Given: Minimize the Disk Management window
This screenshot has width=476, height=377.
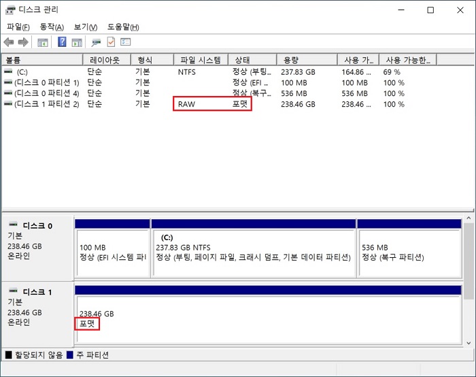Looking at the screenshot, I should [x=401, y=10].
